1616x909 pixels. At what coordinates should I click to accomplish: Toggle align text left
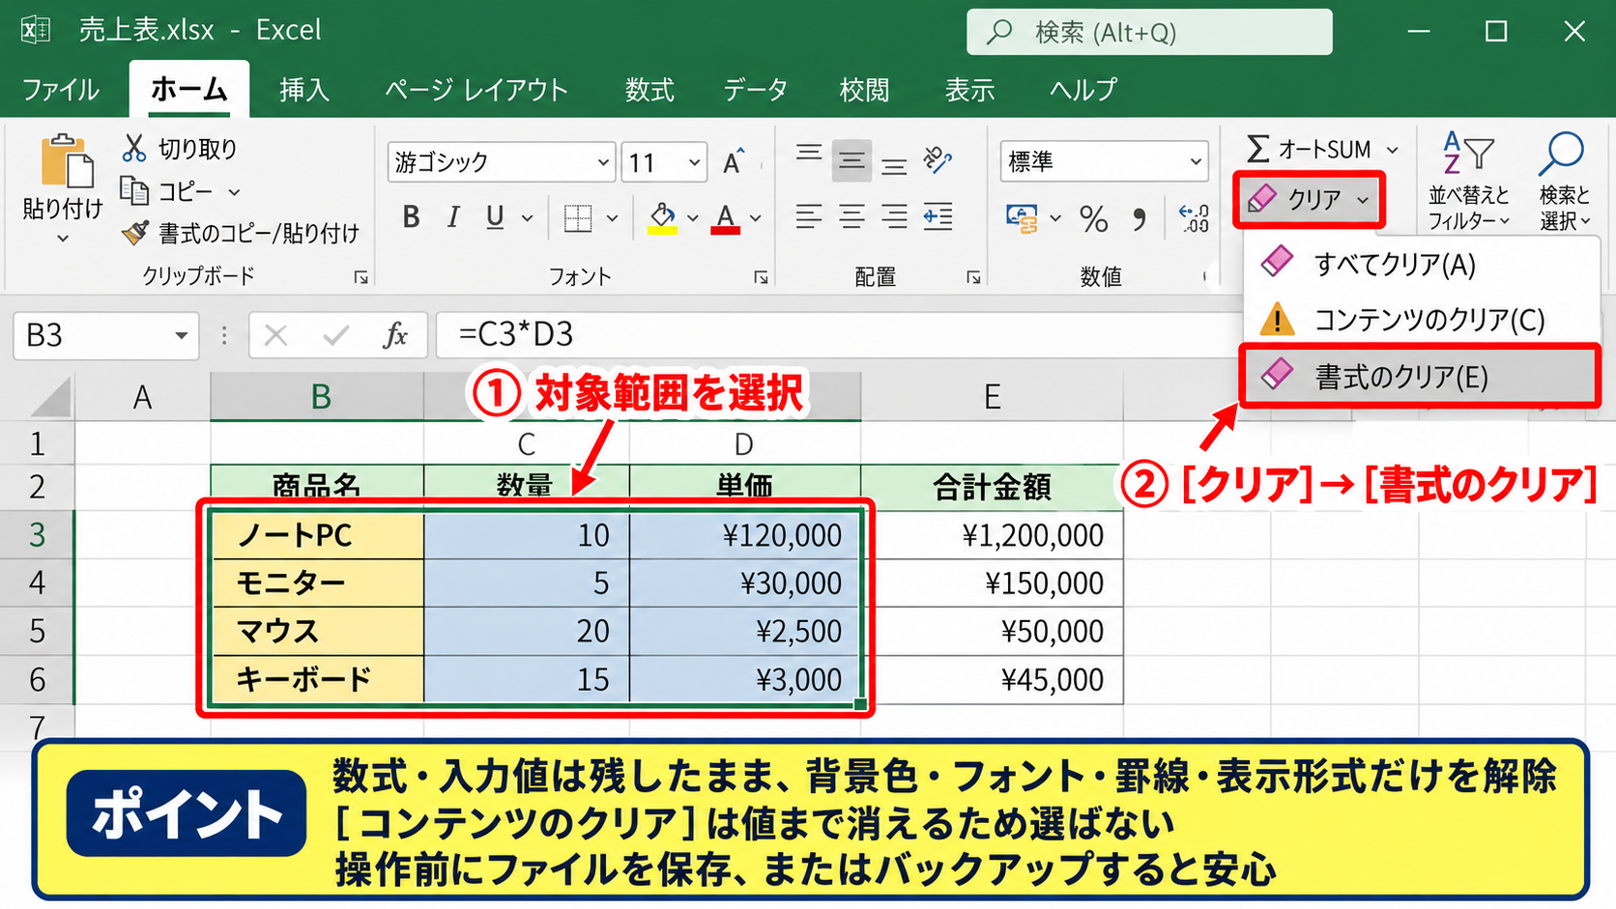point(809,217)
